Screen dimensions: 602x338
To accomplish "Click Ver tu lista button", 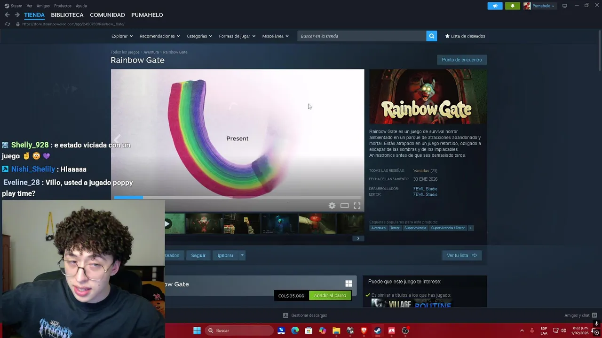I will (x=462, y=255).
